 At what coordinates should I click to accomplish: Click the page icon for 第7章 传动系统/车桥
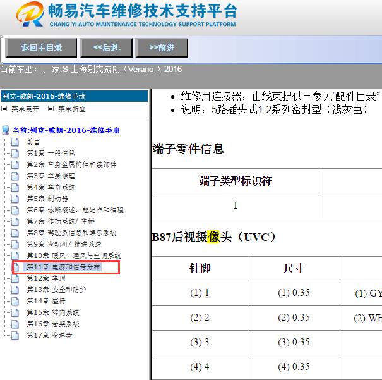click(15, 221)
